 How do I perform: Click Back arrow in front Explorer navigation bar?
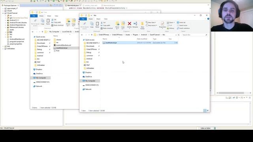point(82,35)
